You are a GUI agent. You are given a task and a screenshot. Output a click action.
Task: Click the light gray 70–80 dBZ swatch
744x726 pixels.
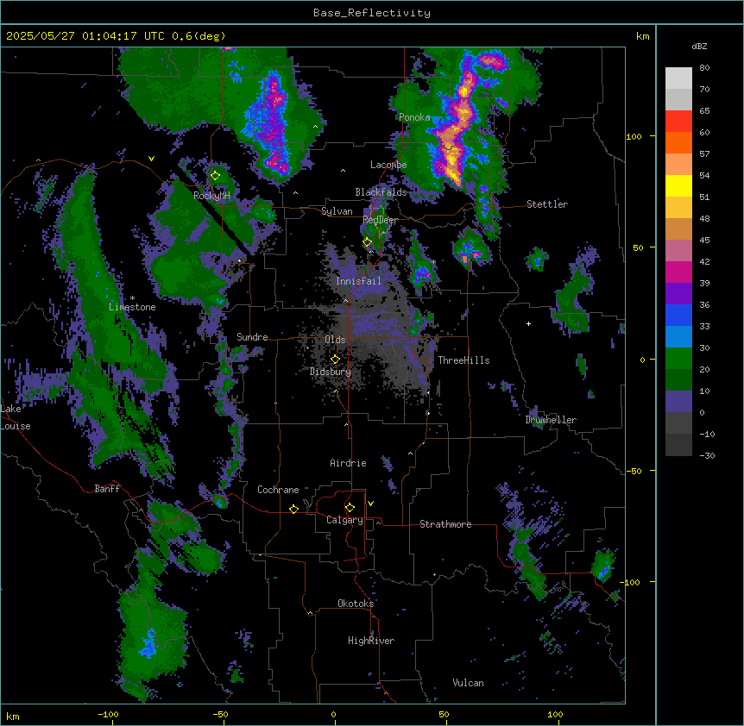coord(678,78)
